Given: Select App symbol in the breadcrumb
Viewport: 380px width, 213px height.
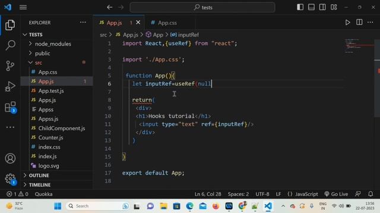Looking at the screenshot, I should [x=154, y=35].
